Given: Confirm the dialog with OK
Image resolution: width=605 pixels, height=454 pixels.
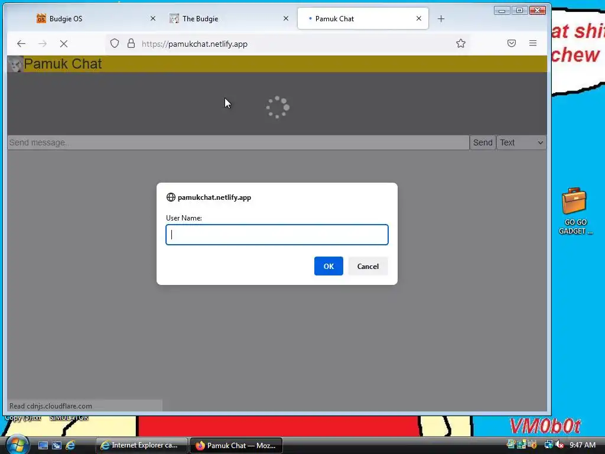Looking at the screenshot, I should point(328,266).
